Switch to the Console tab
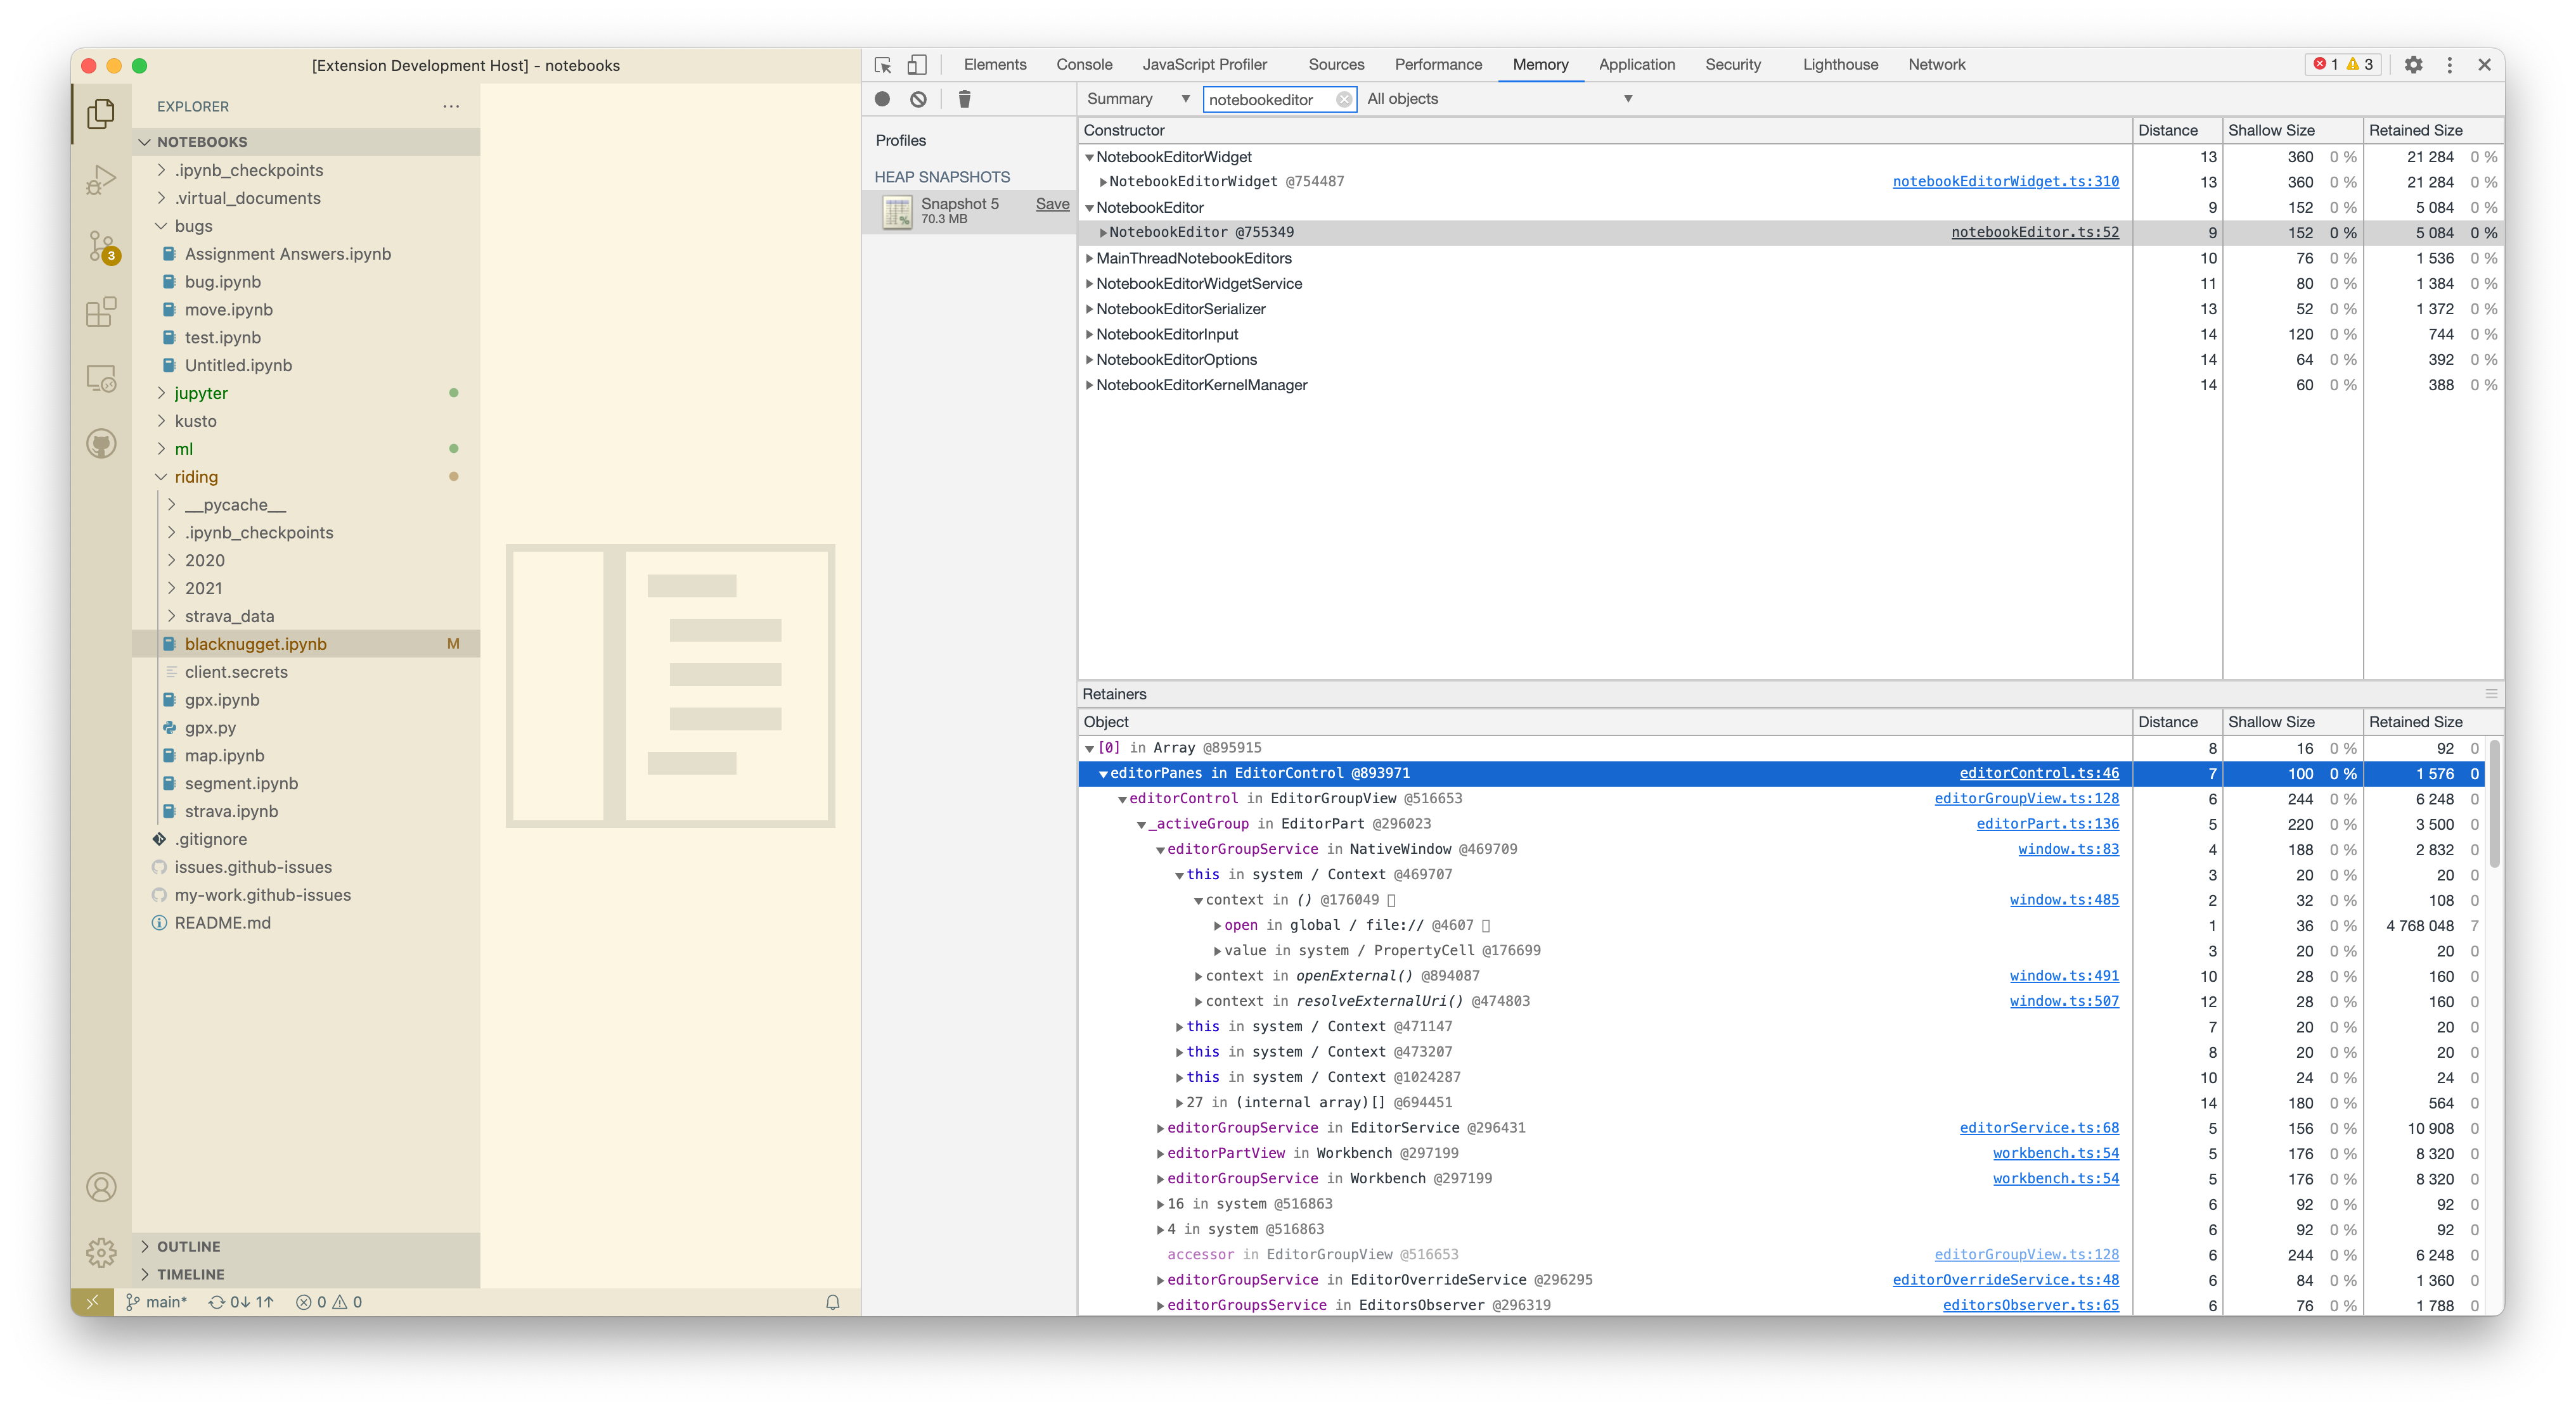 click(1084, 65)
